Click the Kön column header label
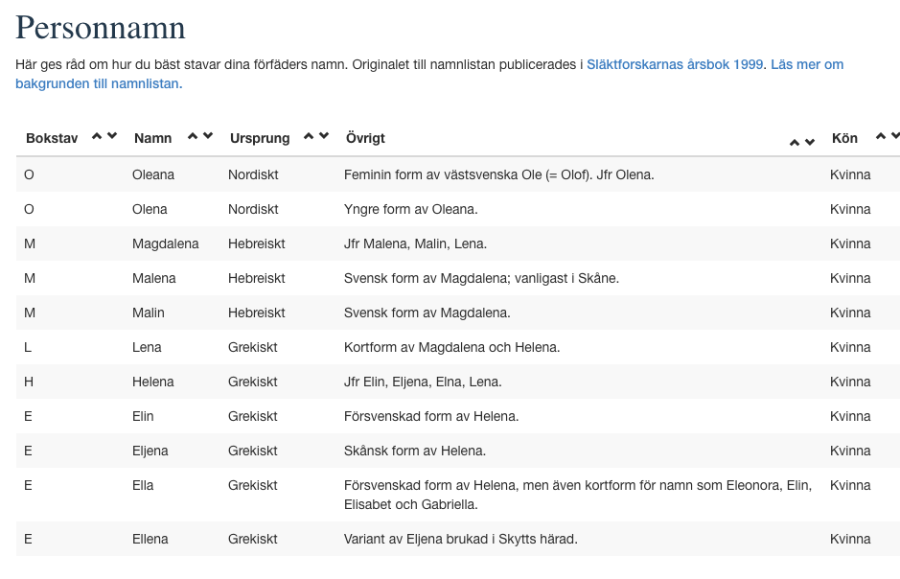The height and width of the screenshot is (579, 900). coord(844,138)
